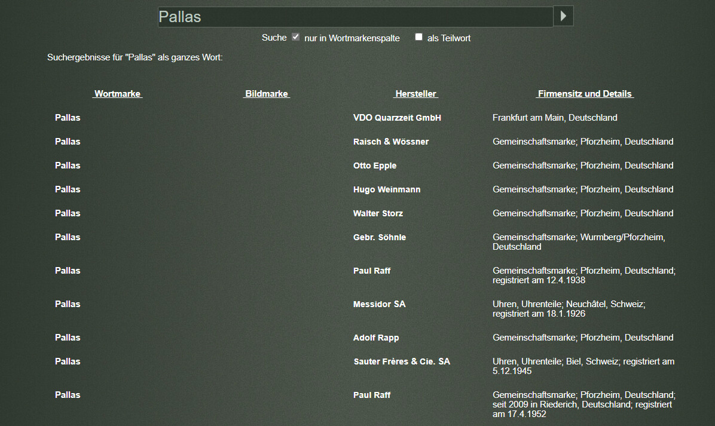Select Paul Raff entry registered 17.4.1952
715x426 pixels.
(x=372, y=395)
